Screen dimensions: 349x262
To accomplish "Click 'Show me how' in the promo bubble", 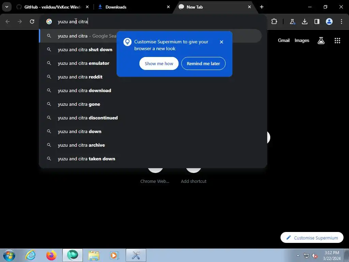I will click(159, 63).
